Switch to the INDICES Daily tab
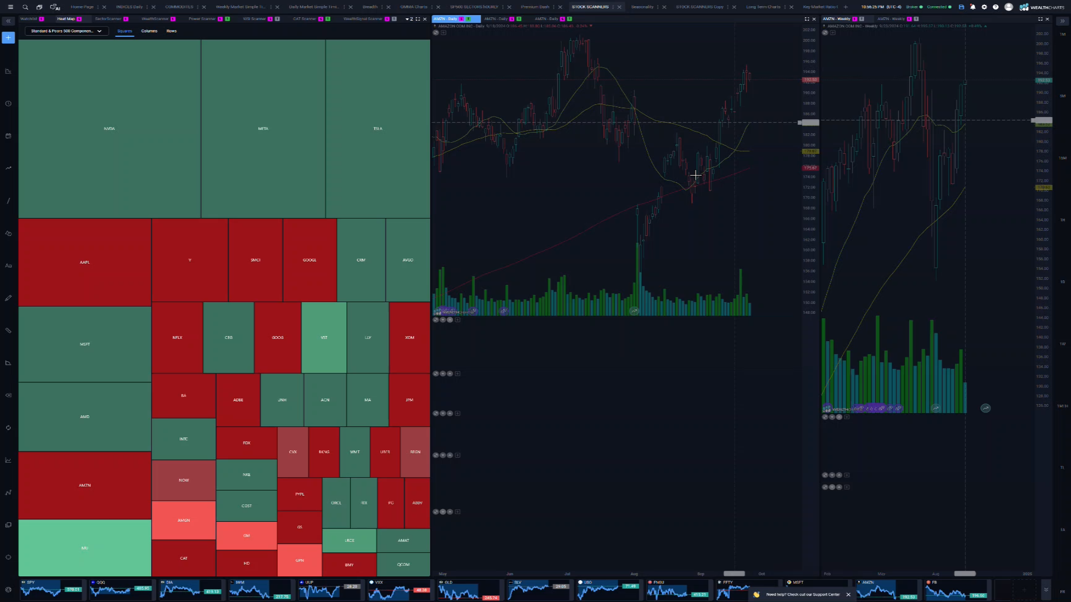Screen dimensions: 1071x602 coord(129,7)
